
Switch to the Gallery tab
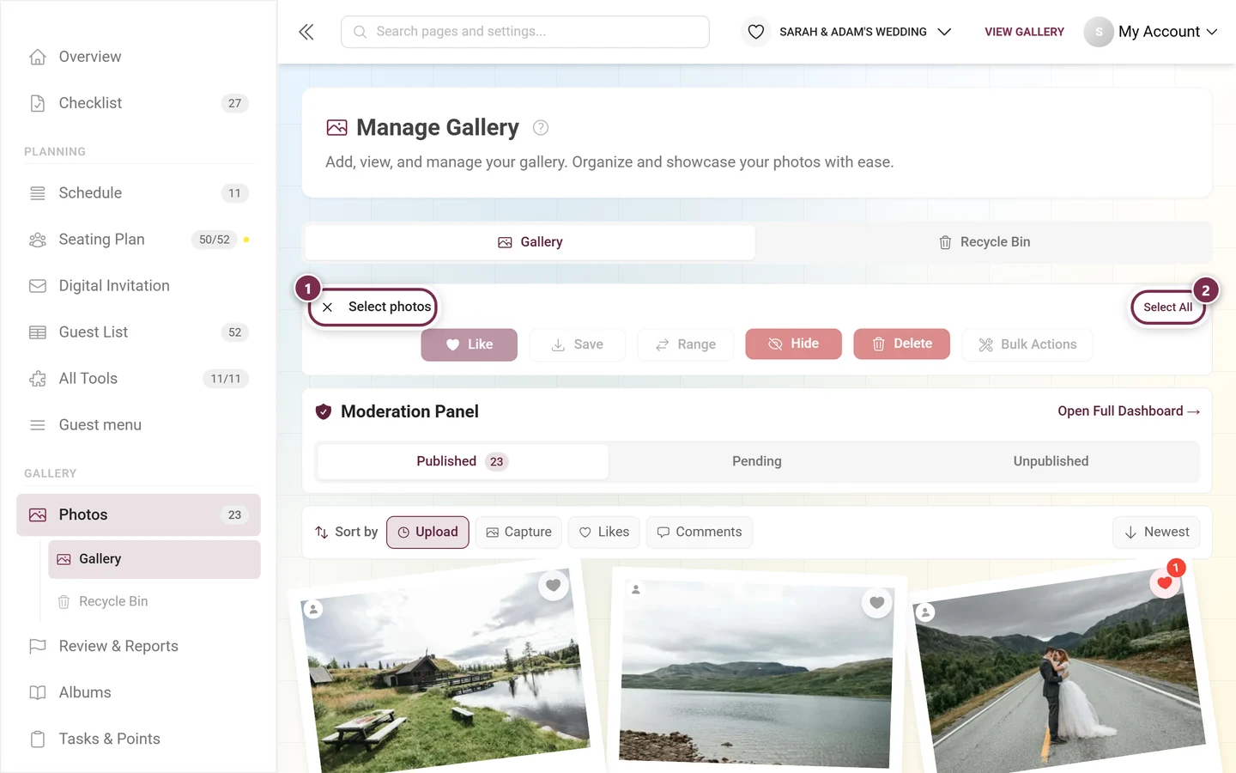click(530, 242)
